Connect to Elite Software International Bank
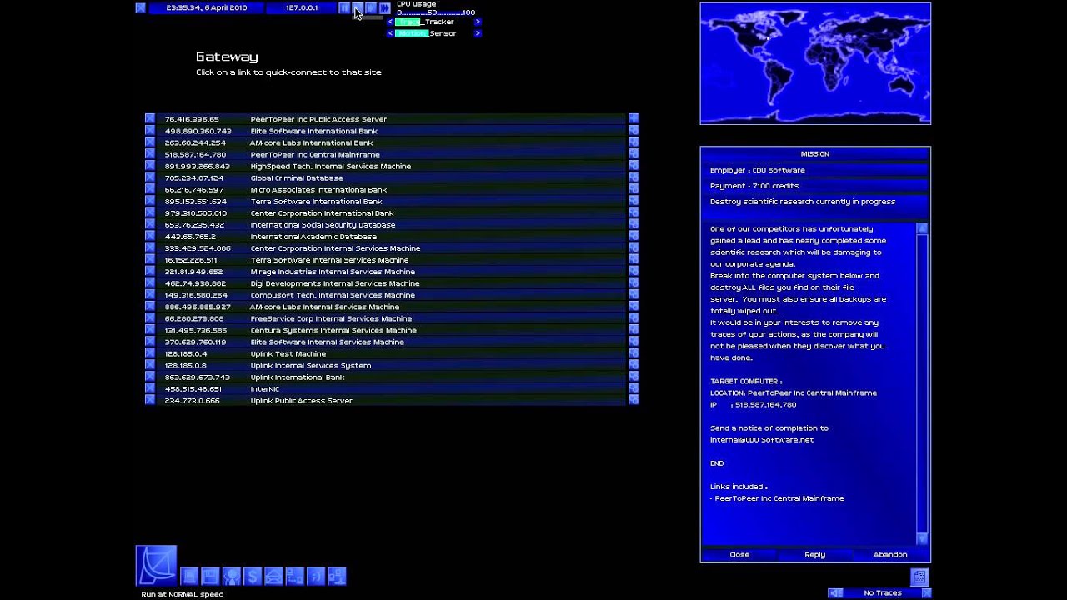This screenshot has height=600, width=1067. click(389, 131)
